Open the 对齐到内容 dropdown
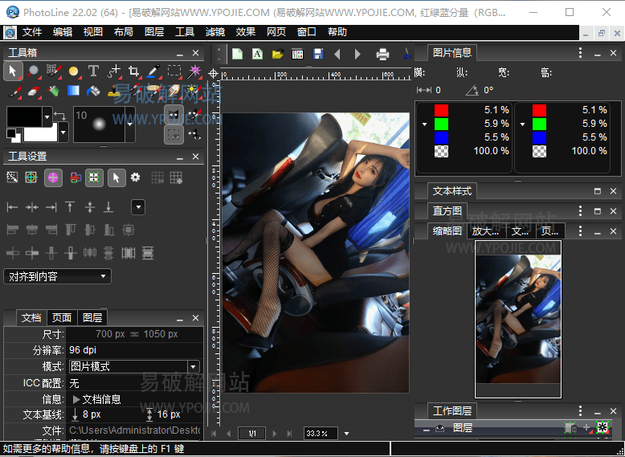The width and height of the screenshot is (625, 457). tap(57, 276)
